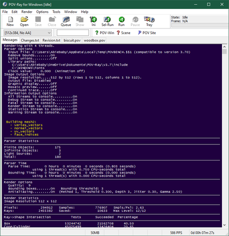Open the Render menu

(x=27, y=12)
